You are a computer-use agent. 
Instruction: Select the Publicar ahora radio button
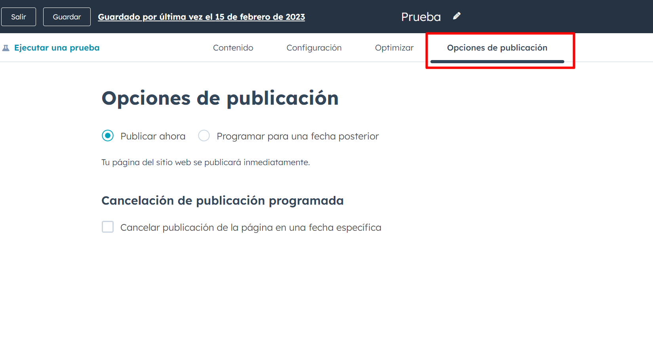[108, 136]
